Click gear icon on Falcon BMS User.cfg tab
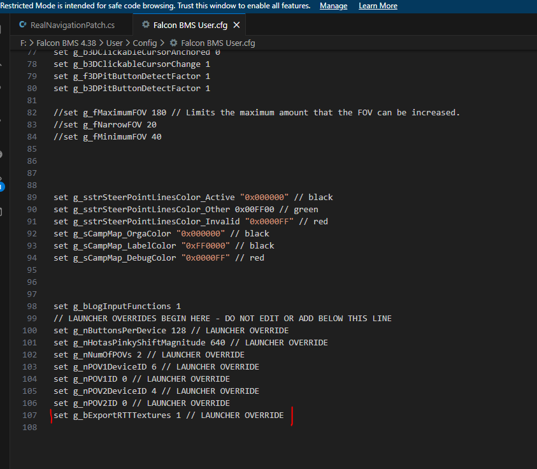 tap(146, 25)
